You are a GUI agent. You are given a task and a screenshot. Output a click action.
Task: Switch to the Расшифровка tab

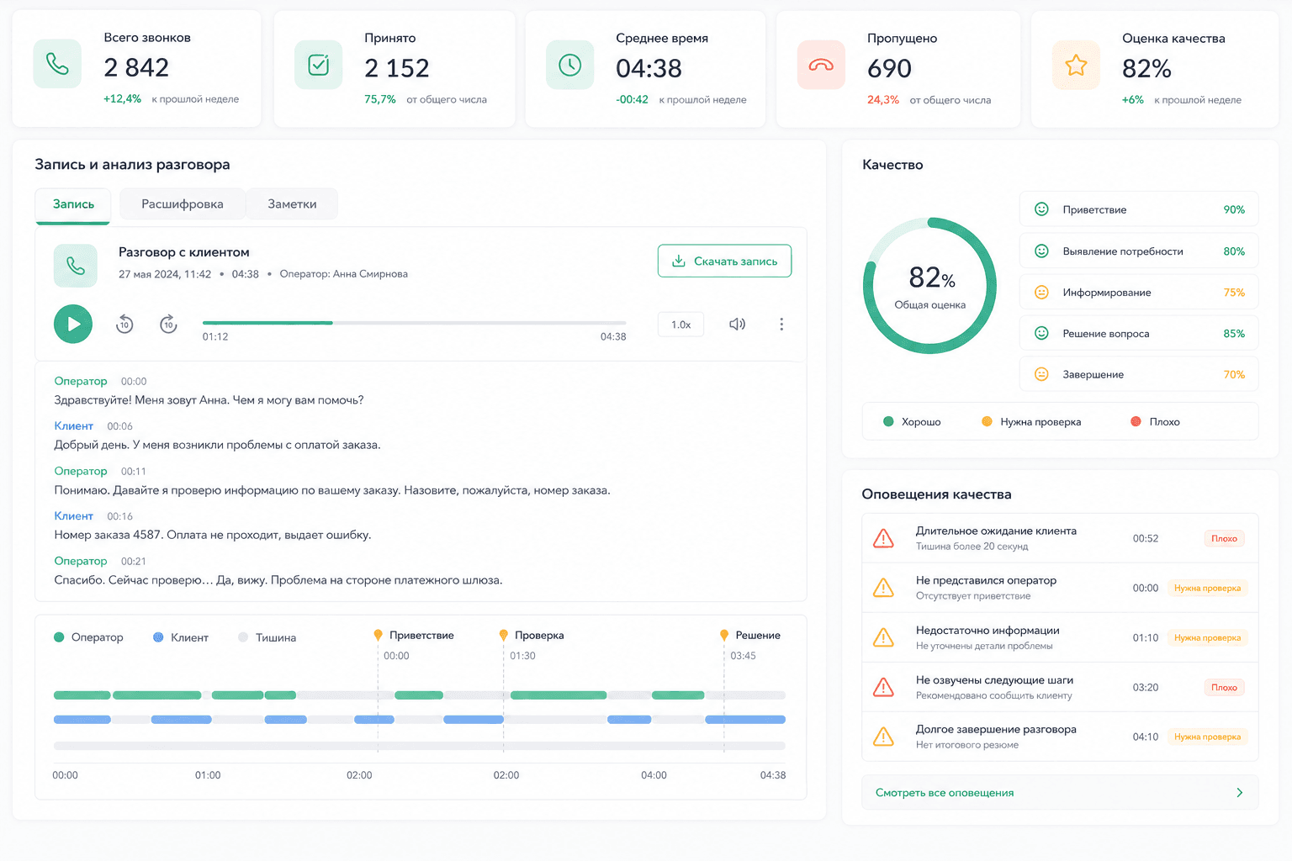pos(183,204)
